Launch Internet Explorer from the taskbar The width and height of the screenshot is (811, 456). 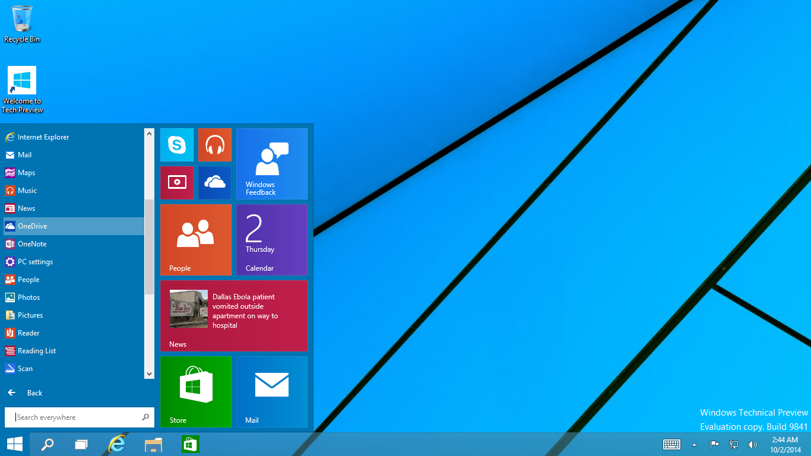117,444
